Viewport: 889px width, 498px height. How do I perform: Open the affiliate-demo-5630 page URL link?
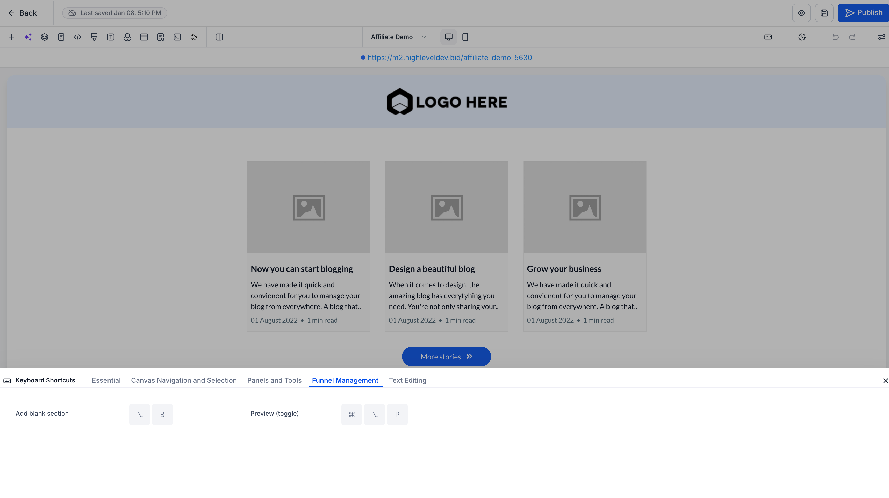point(450,58)
